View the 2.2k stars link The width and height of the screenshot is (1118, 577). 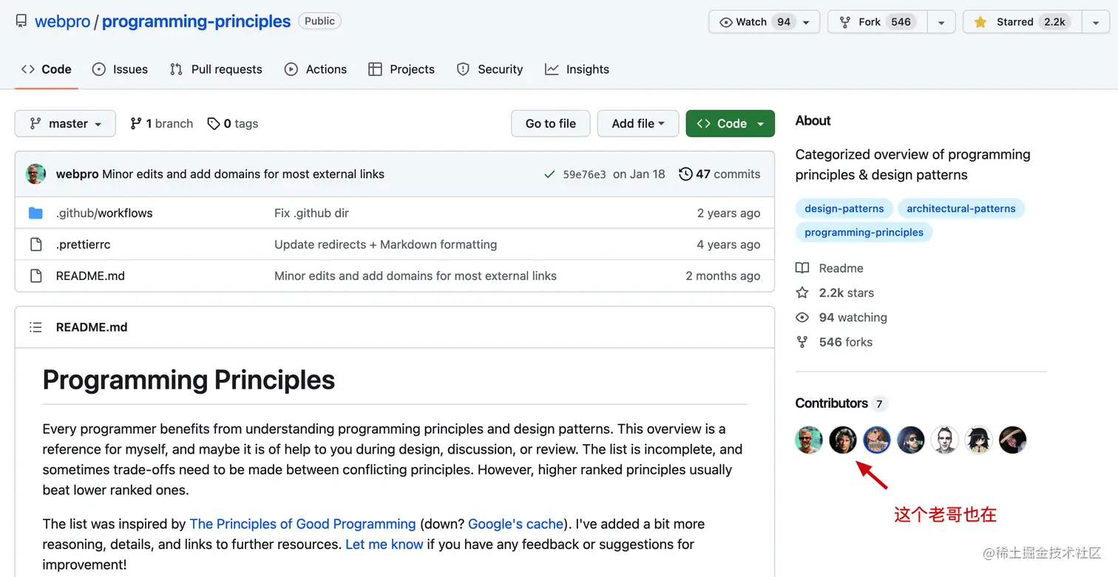click(x=835, y=293)
